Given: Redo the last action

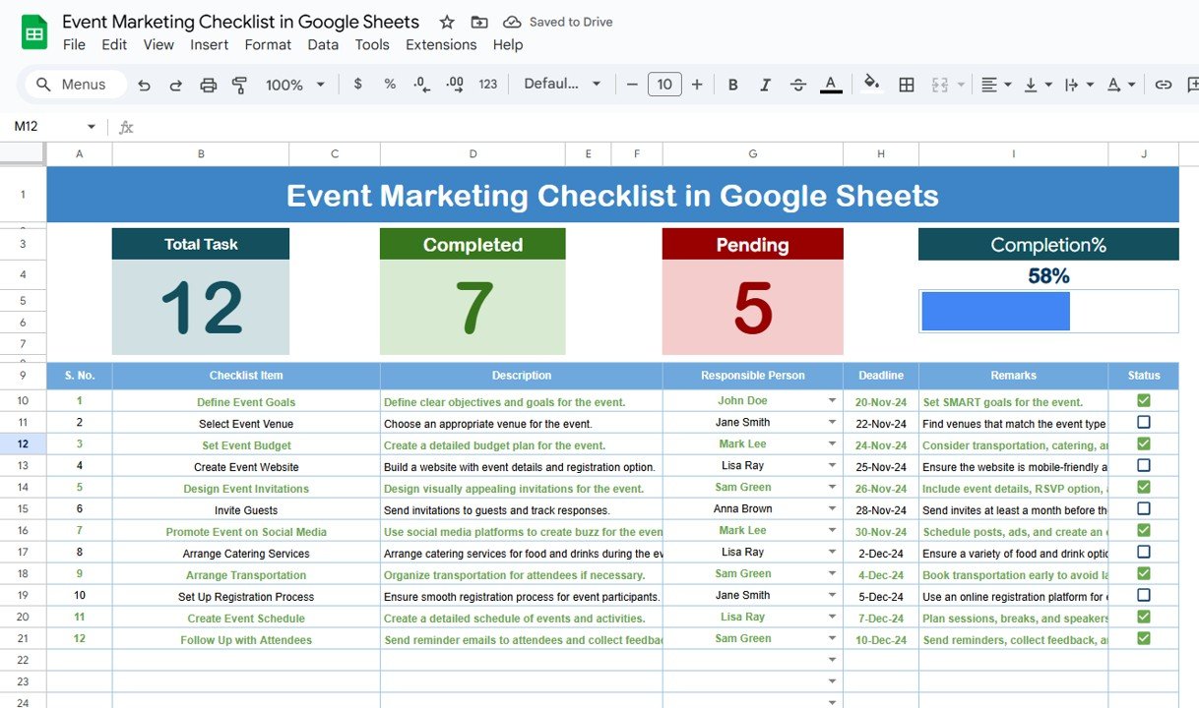Looking at the screenshot, I should tap(176, 85).
